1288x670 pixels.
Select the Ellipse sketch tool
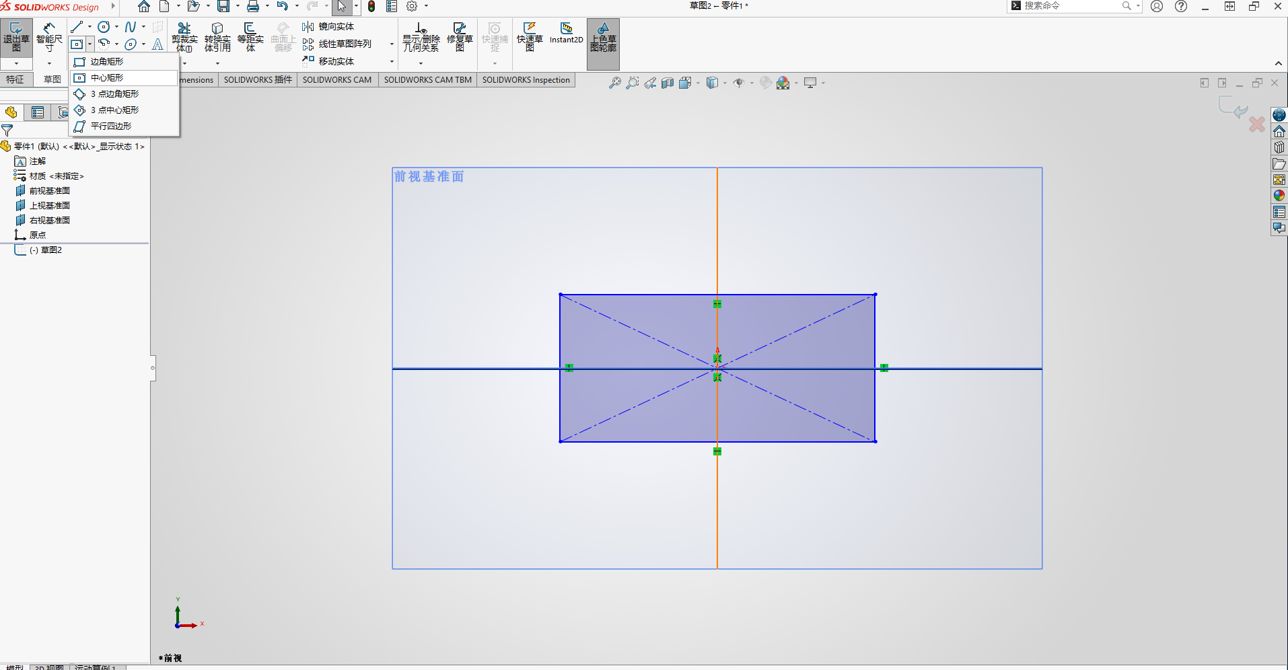tap(131, 44)
